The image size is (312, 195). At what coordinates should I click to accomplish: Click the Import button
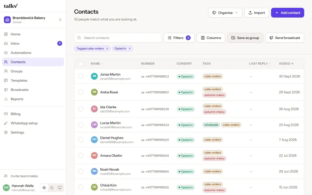(x=256, y=13)
